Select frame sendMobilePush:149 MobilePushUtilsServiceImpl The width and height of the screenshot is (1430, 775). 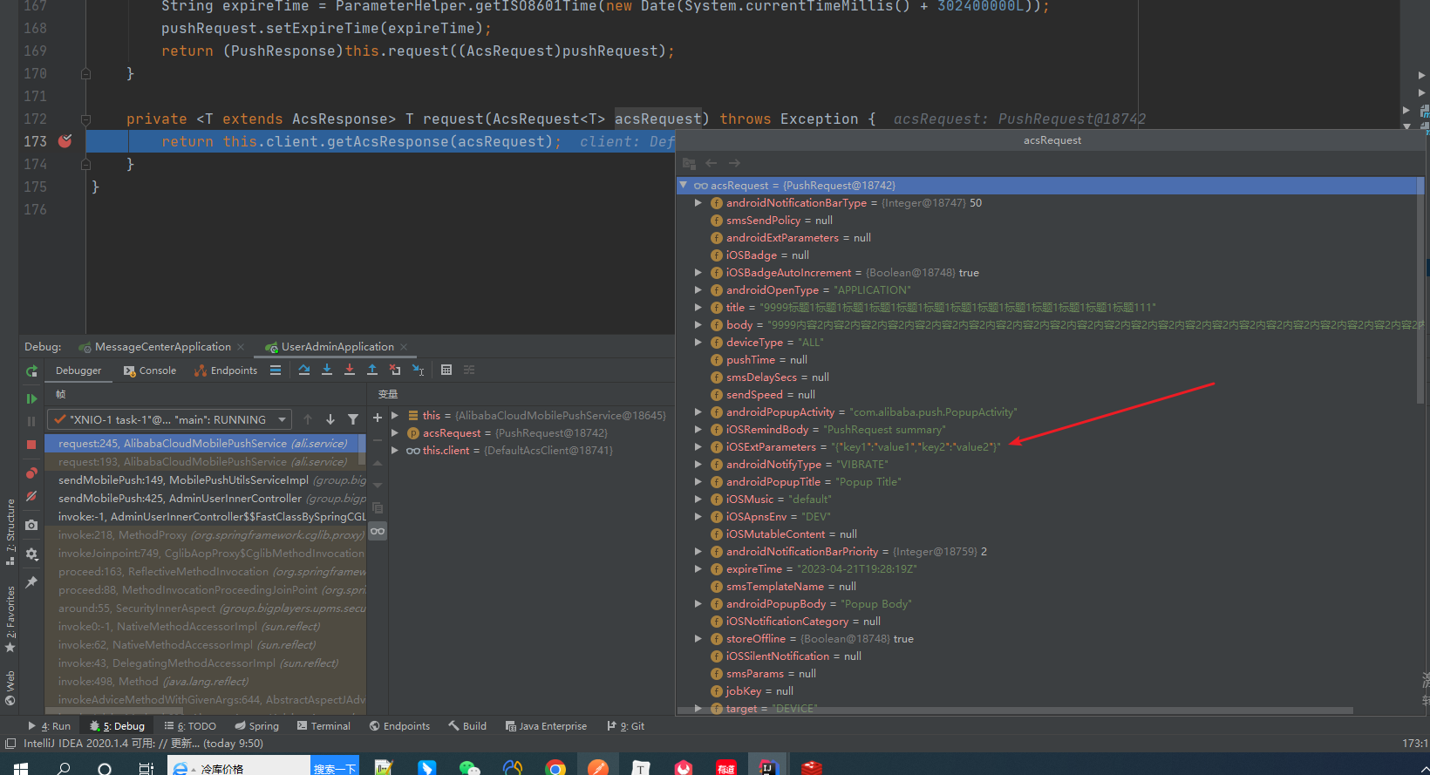[x=206, y=480]
